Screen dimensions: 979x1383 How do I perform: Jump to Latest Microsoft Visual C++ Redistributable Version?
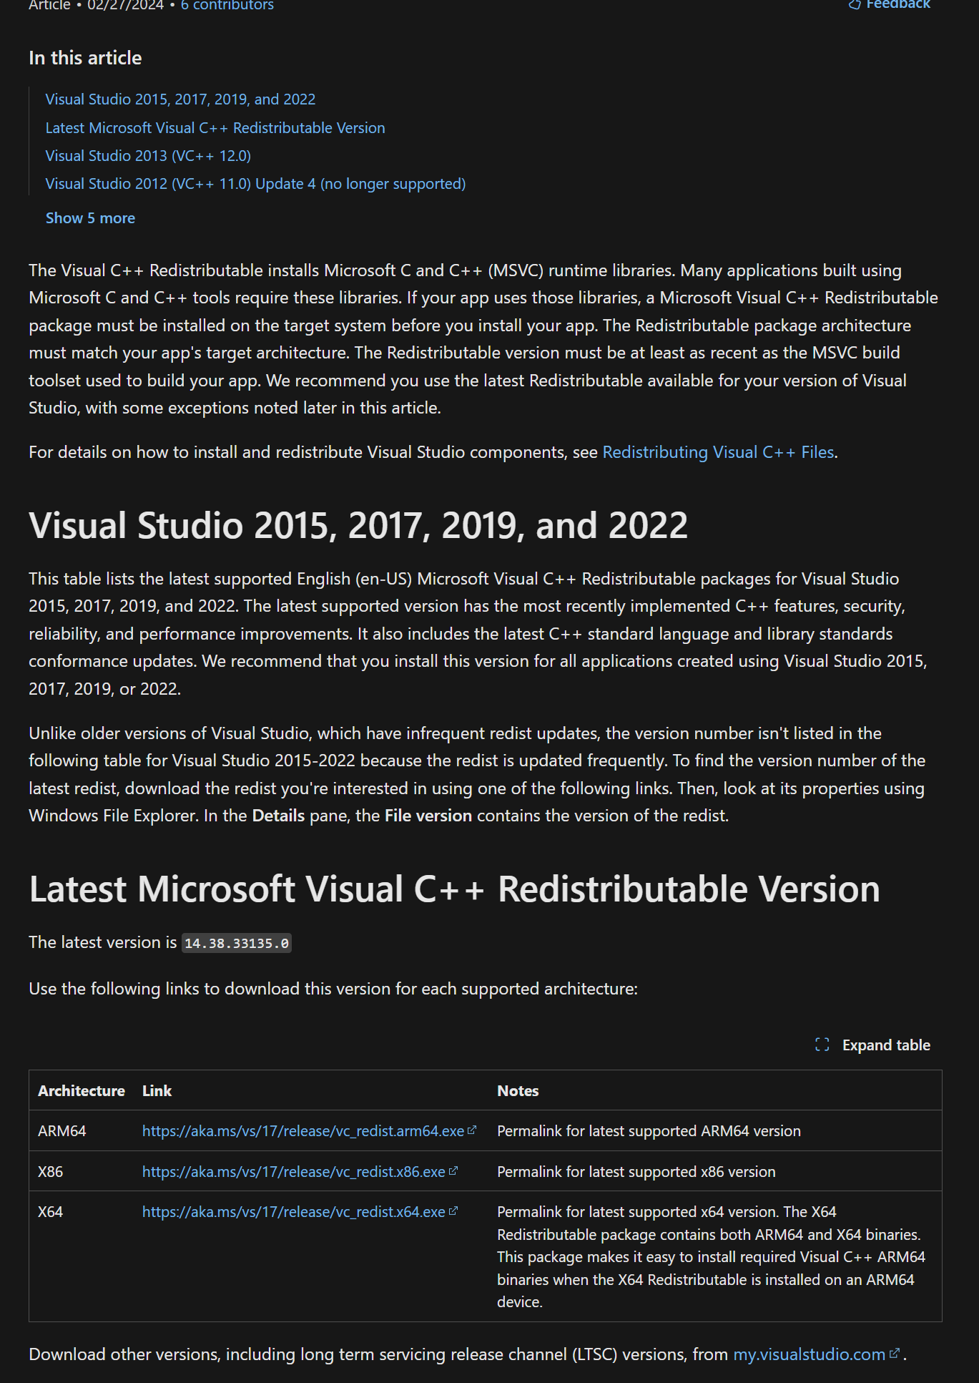[215, 128]
